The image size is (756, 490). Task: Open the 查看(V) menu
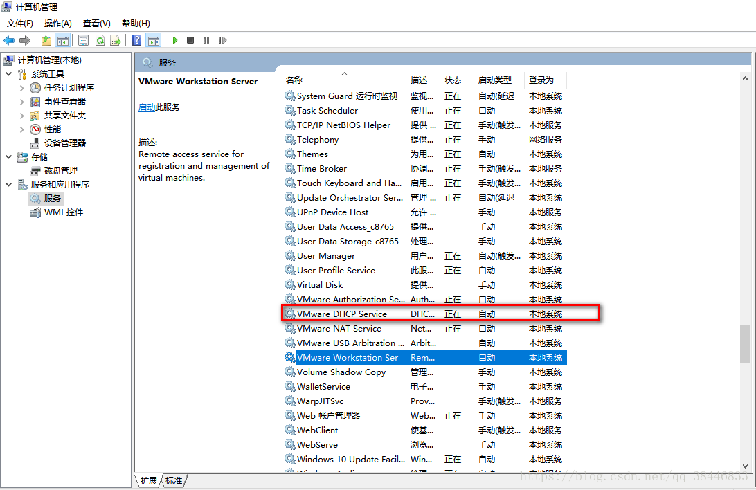pos(96,23)
